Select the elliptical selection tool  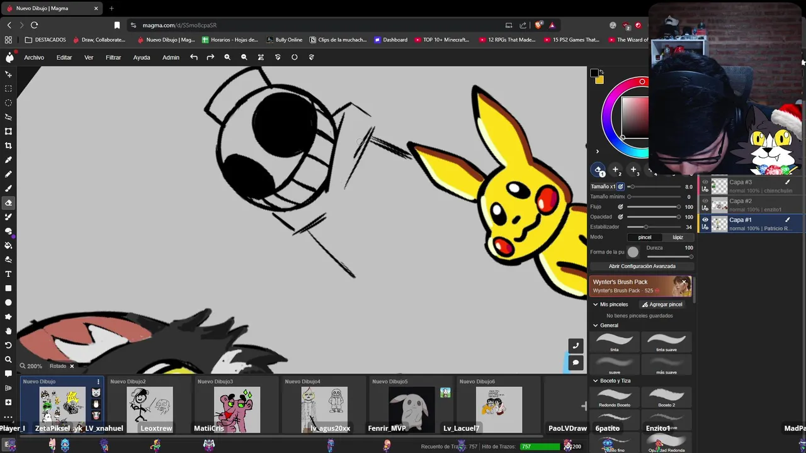click(x=8, y=103)
